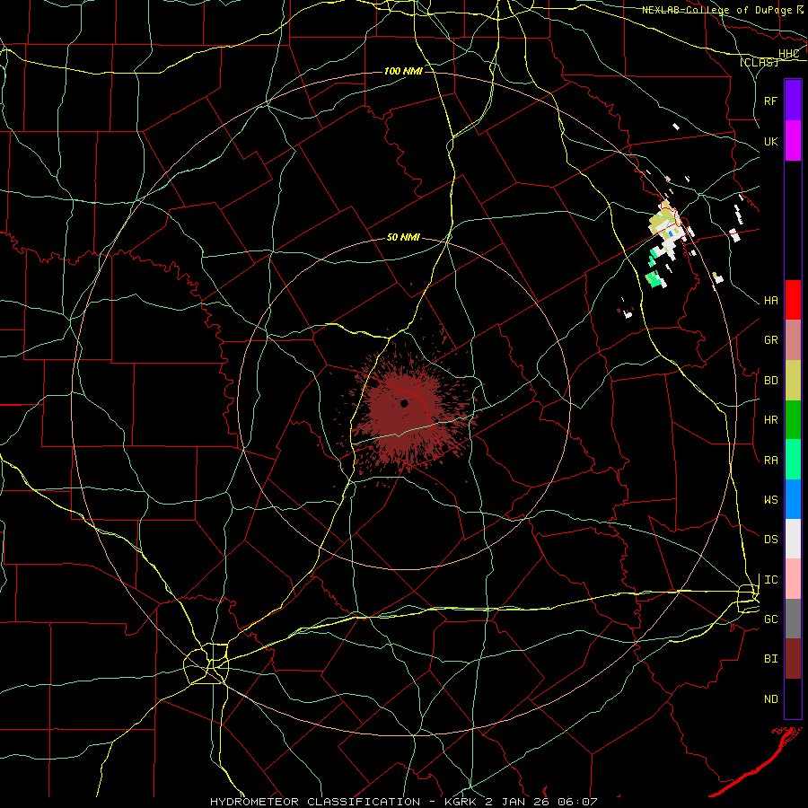Click the GR salmon legend swatch
The image size is (808, 808).
click(793, 339)
